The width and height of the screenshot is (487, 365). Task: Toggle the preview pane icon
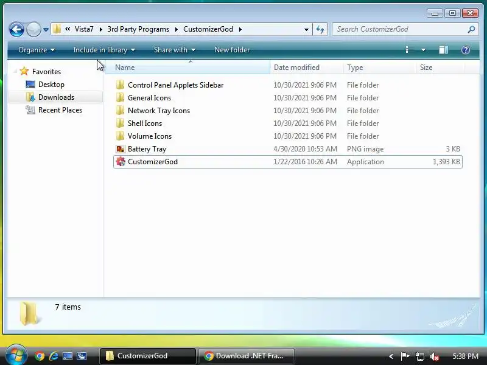coord(443,50)
